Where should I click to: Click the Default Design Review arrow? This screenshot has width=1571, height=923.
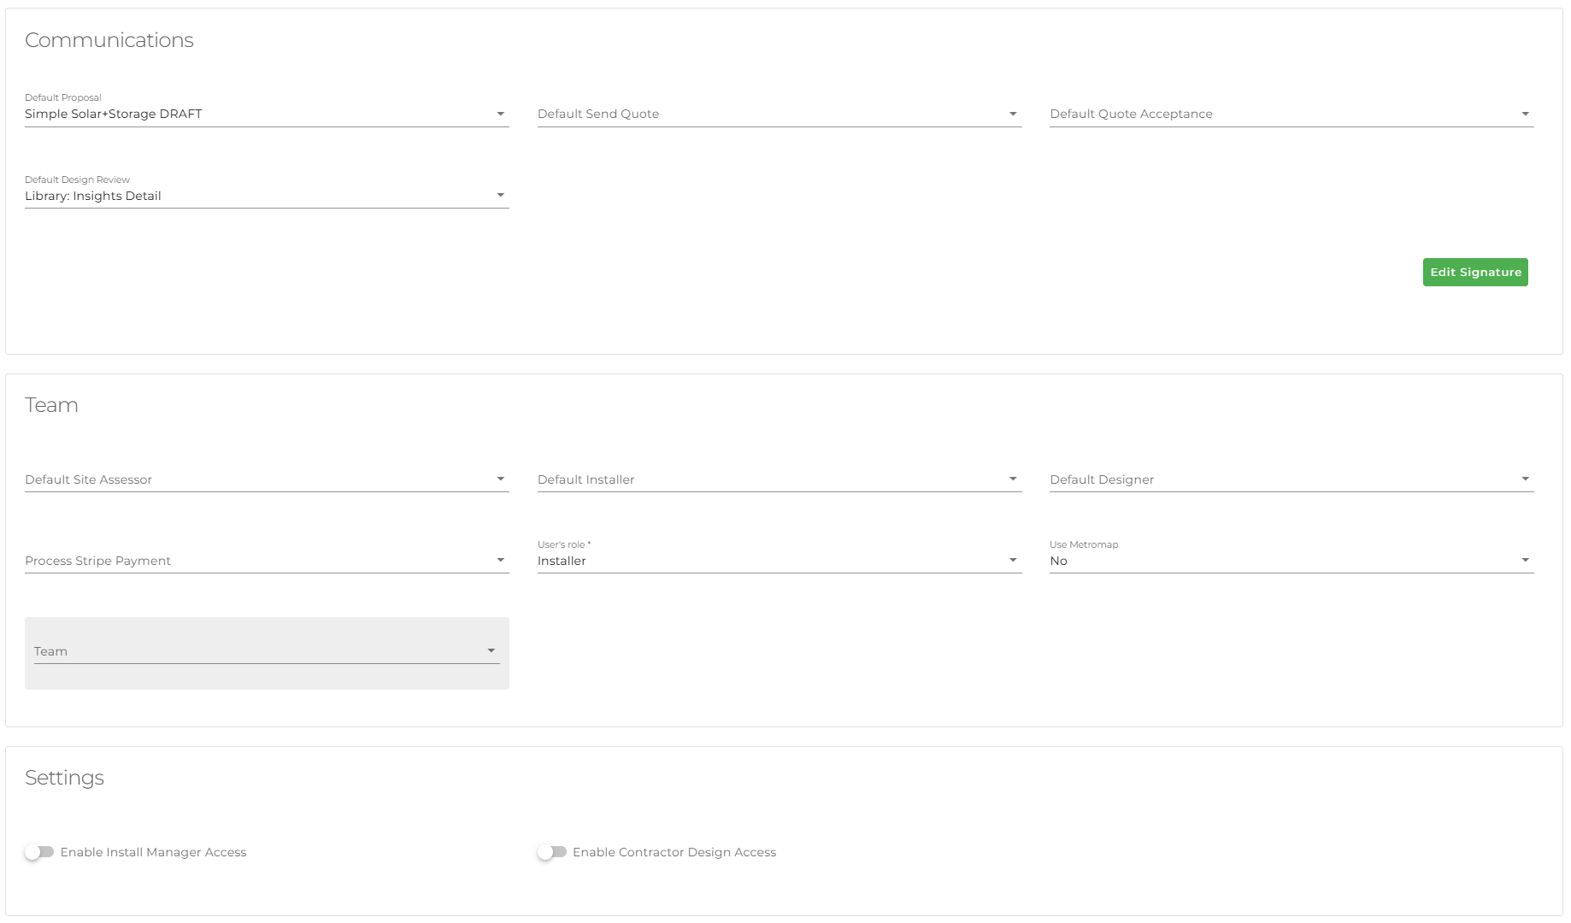pyautogui.click(x=501, y=196)
